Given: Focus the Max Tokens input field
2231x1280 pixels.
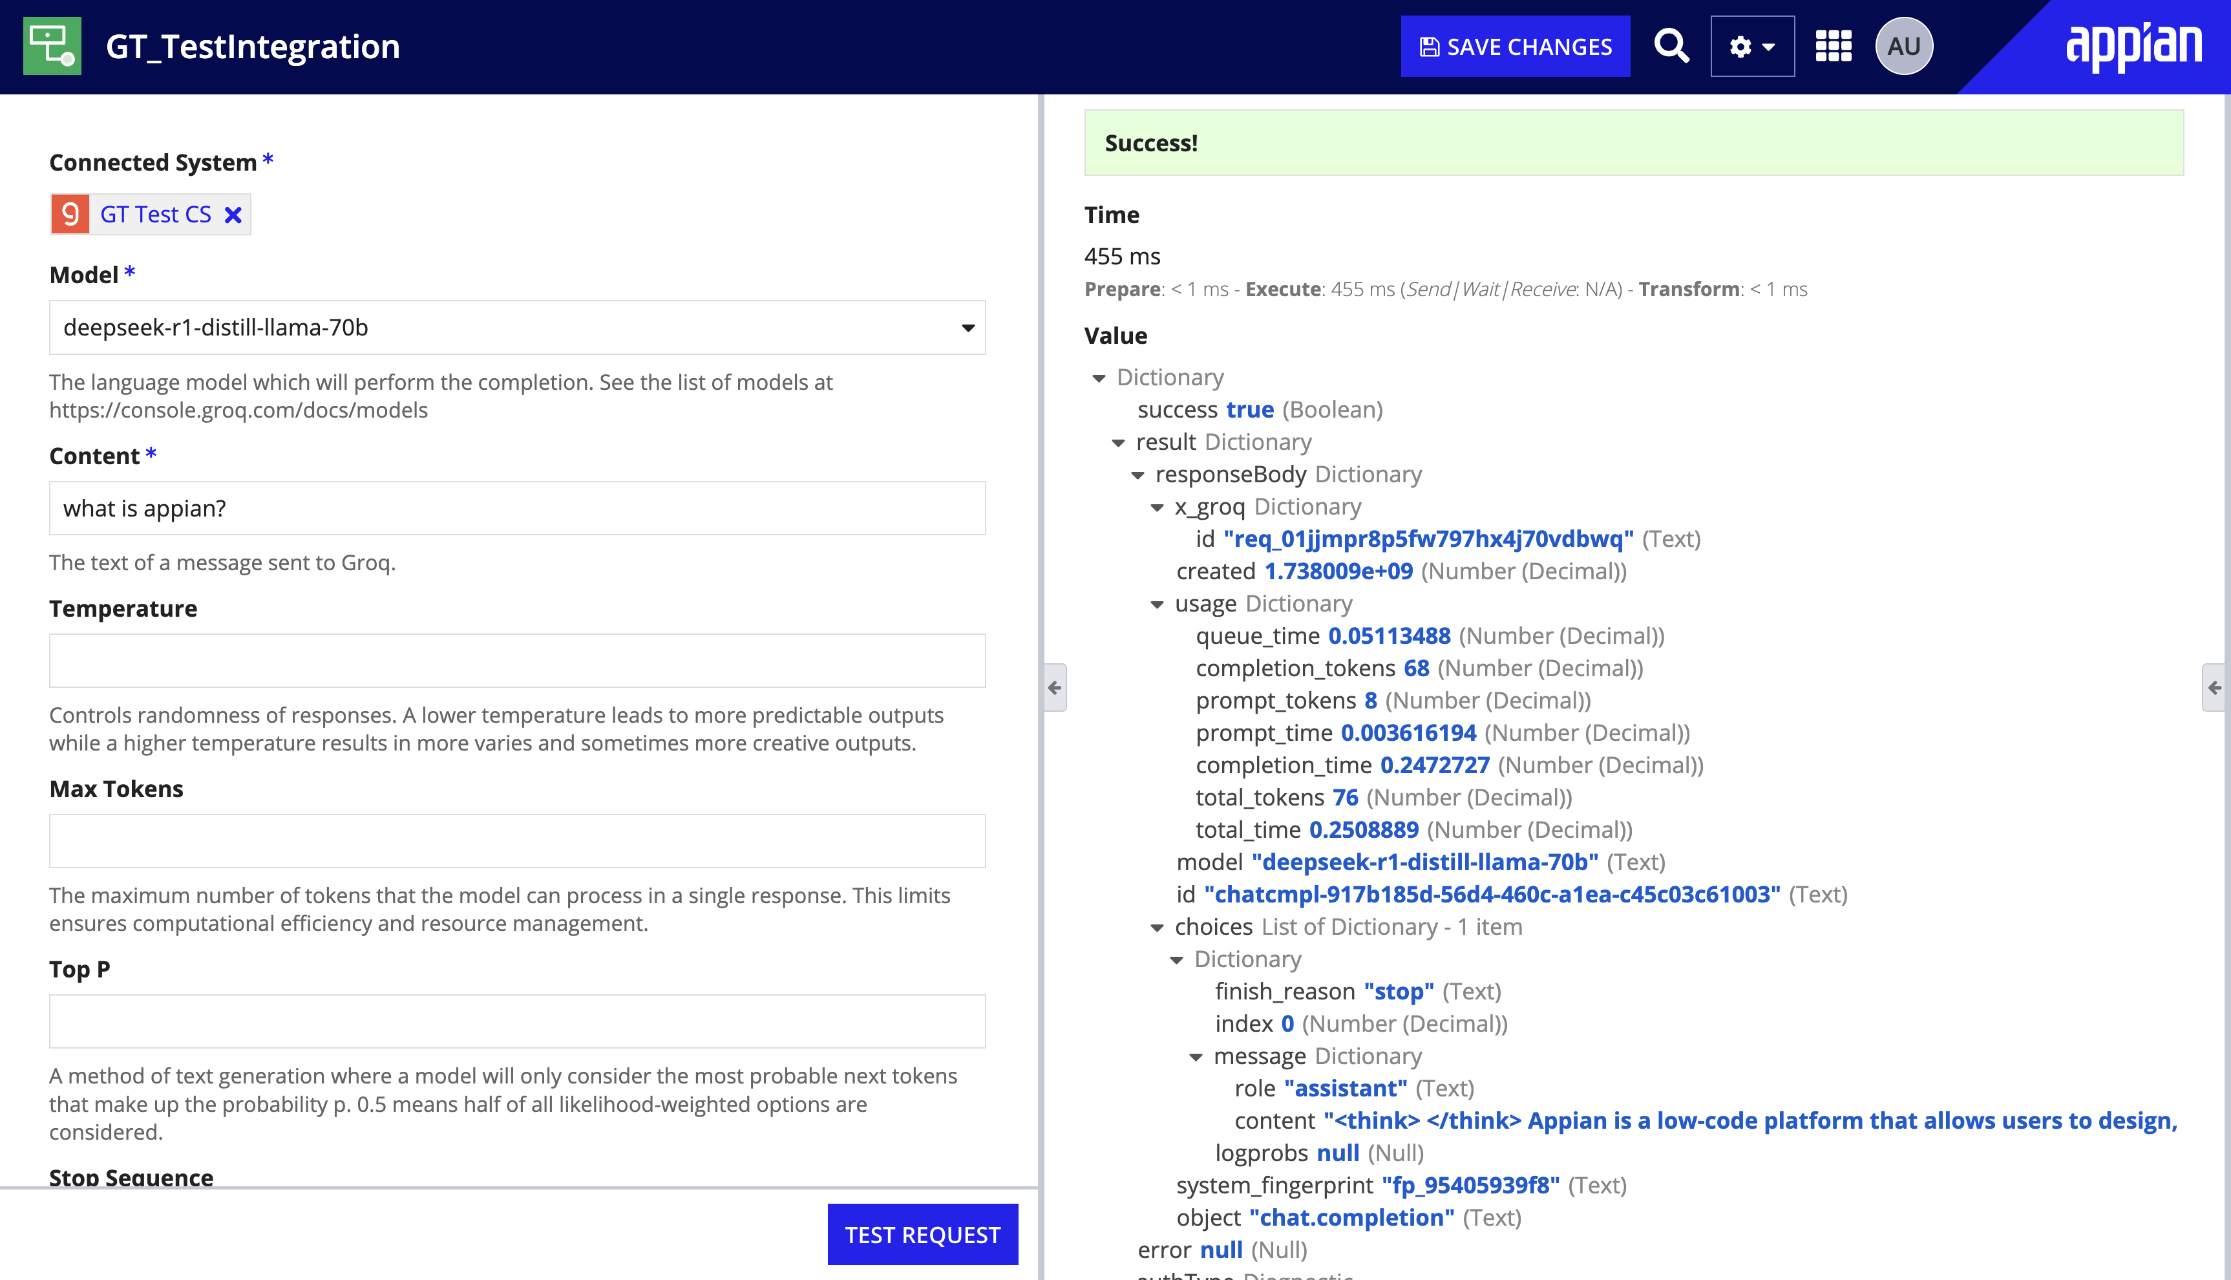Looking at the screenshot, I should [x=518, y=840].
